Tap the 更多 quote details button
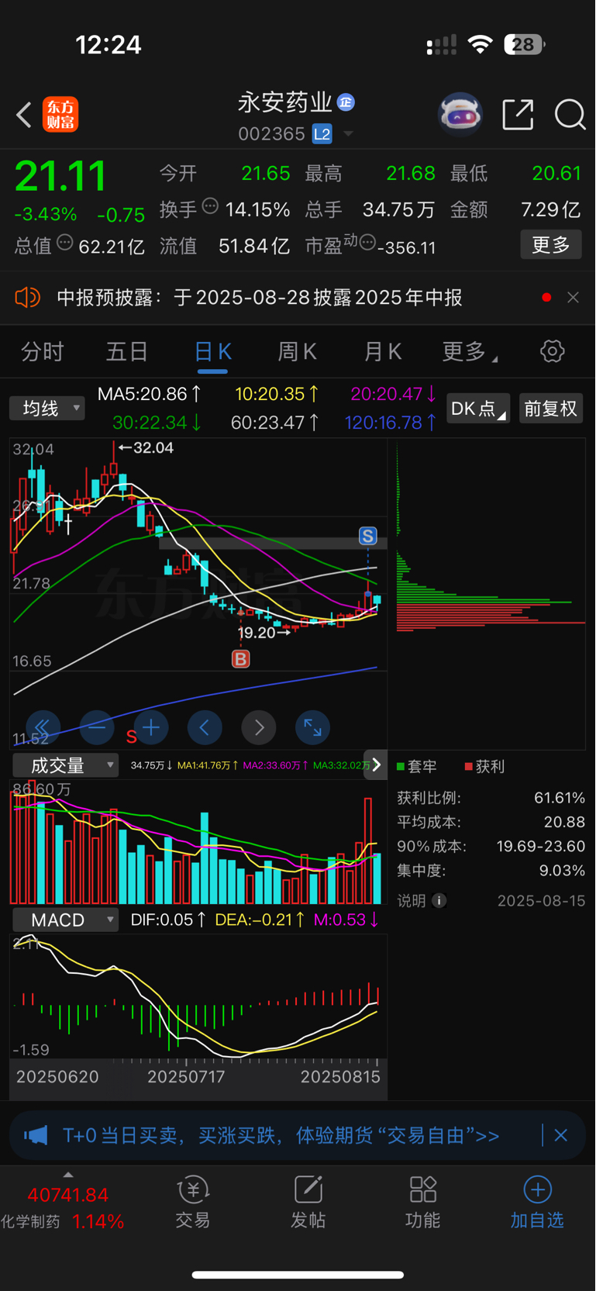 click(x=551, y=245)
